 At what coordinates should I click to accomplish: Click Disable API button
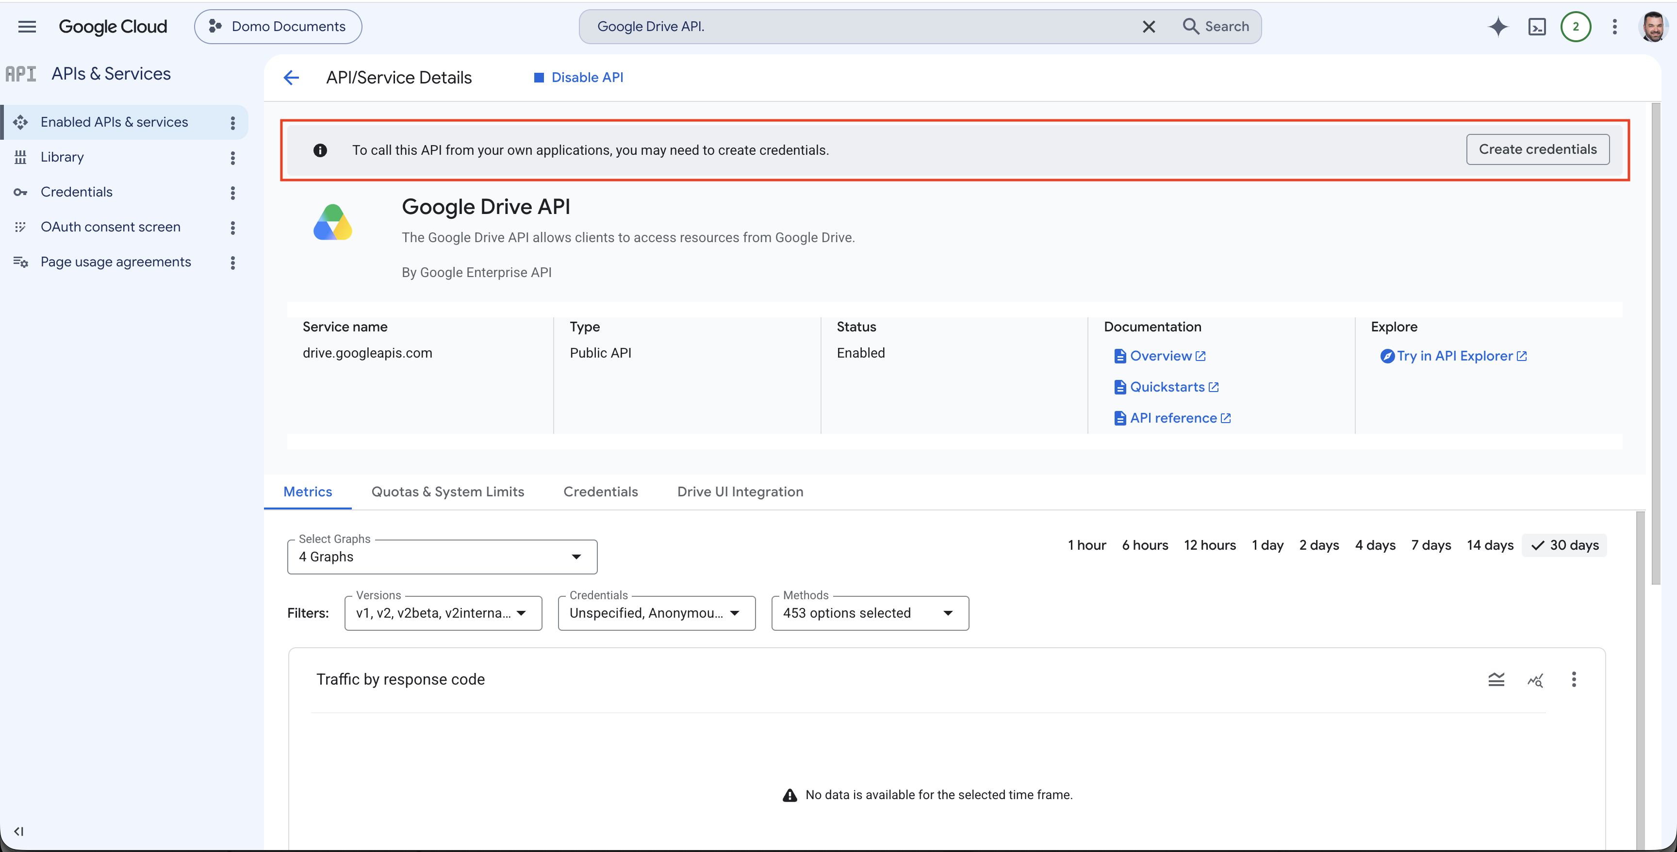[579, 78]
